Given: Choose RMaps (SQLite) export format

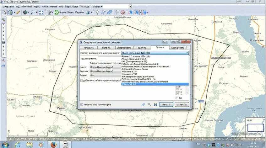Looking at the screenshot, I should tap(155, 84).
